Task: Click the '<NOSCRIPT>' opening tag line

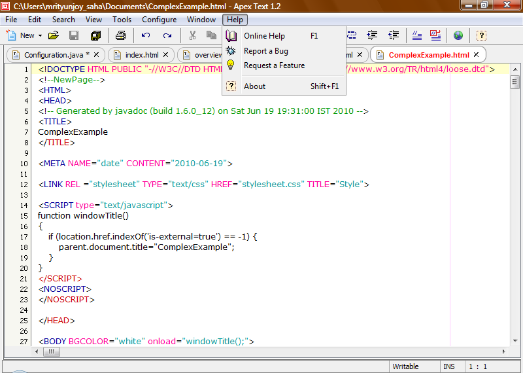Action: pyautogui.click(x=65, y=289)
